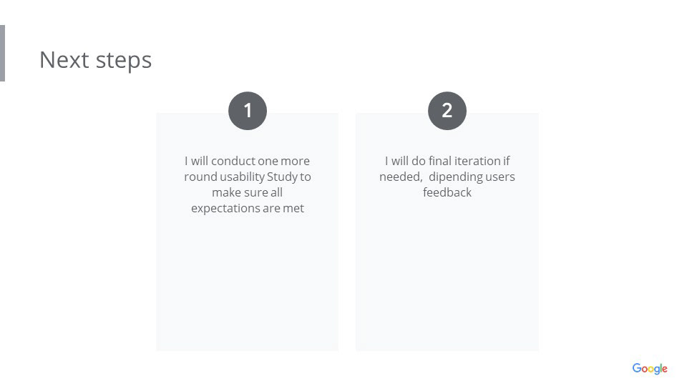This screenshot has height=386, width=687.
Task: Select the first card's usability study text
Action: click(248, 184)
